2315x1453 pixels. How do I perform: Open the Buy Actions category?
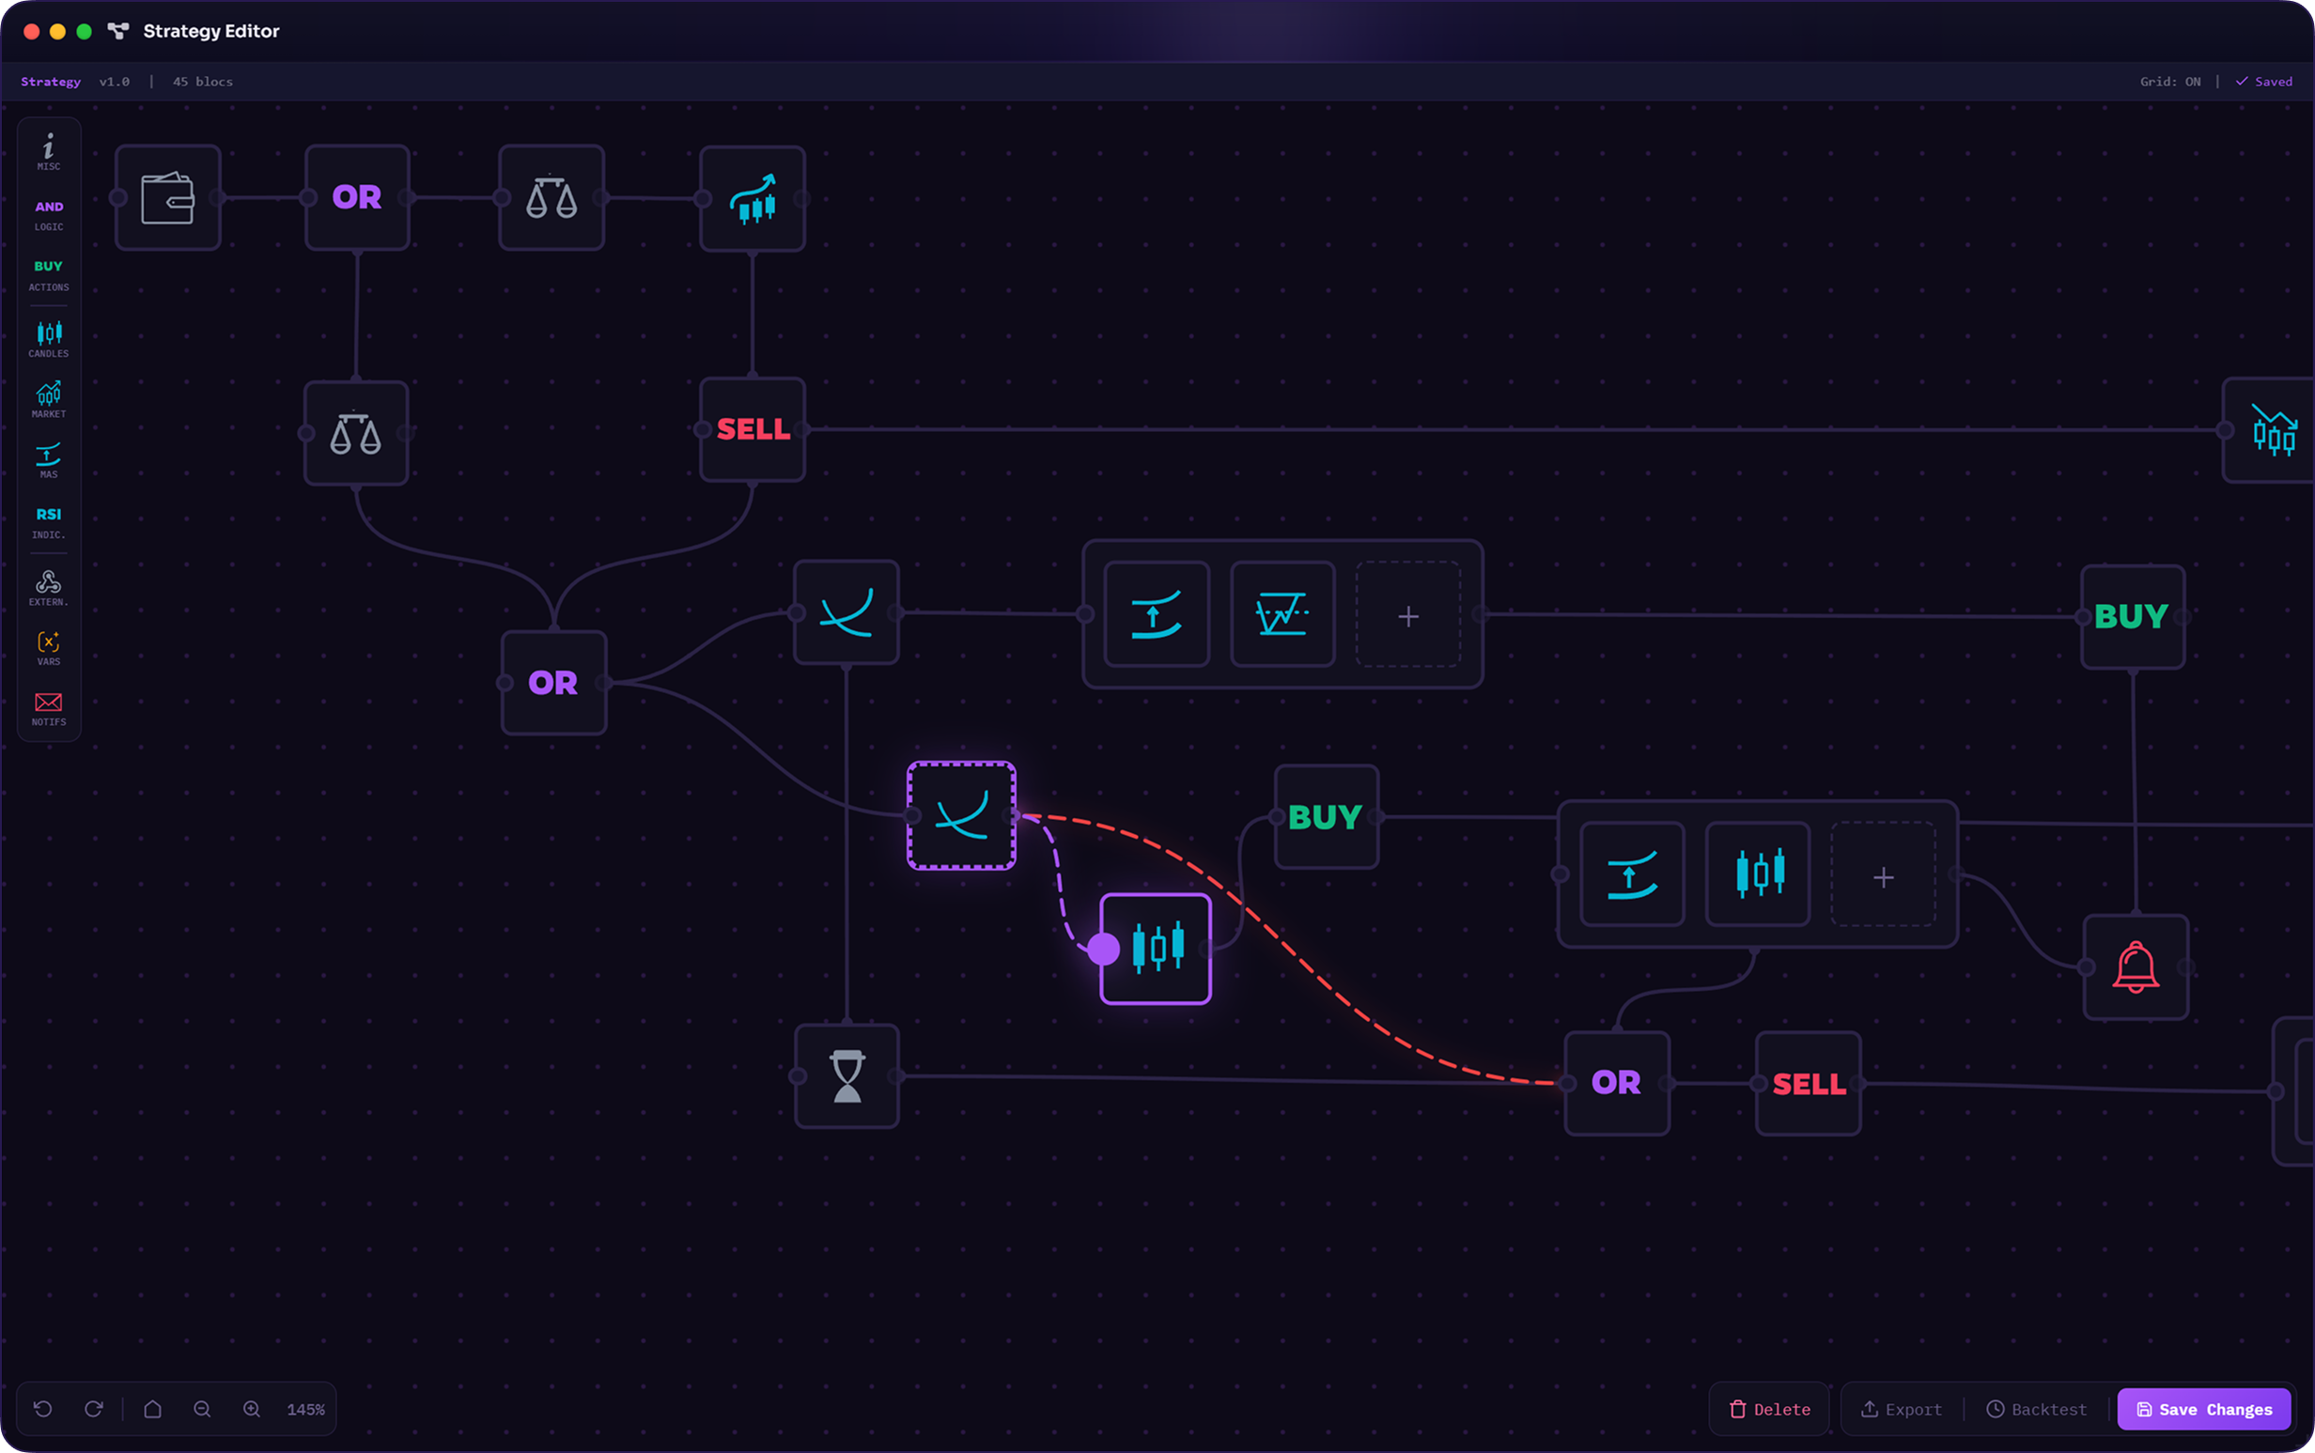click(48, 275)
